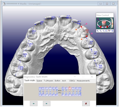
Task: Click the left red rotation arrow on the ring
Action: tap(101, 27)
